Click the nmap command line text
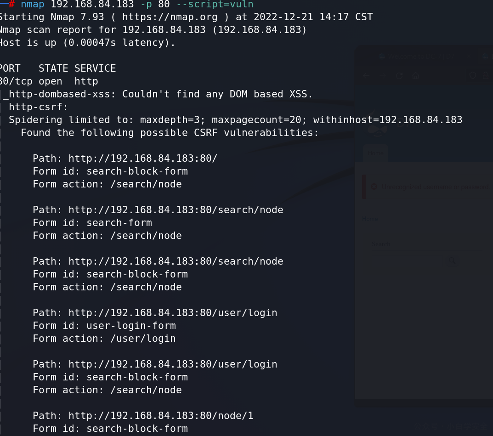493x436 pixels. pos(137,5)
